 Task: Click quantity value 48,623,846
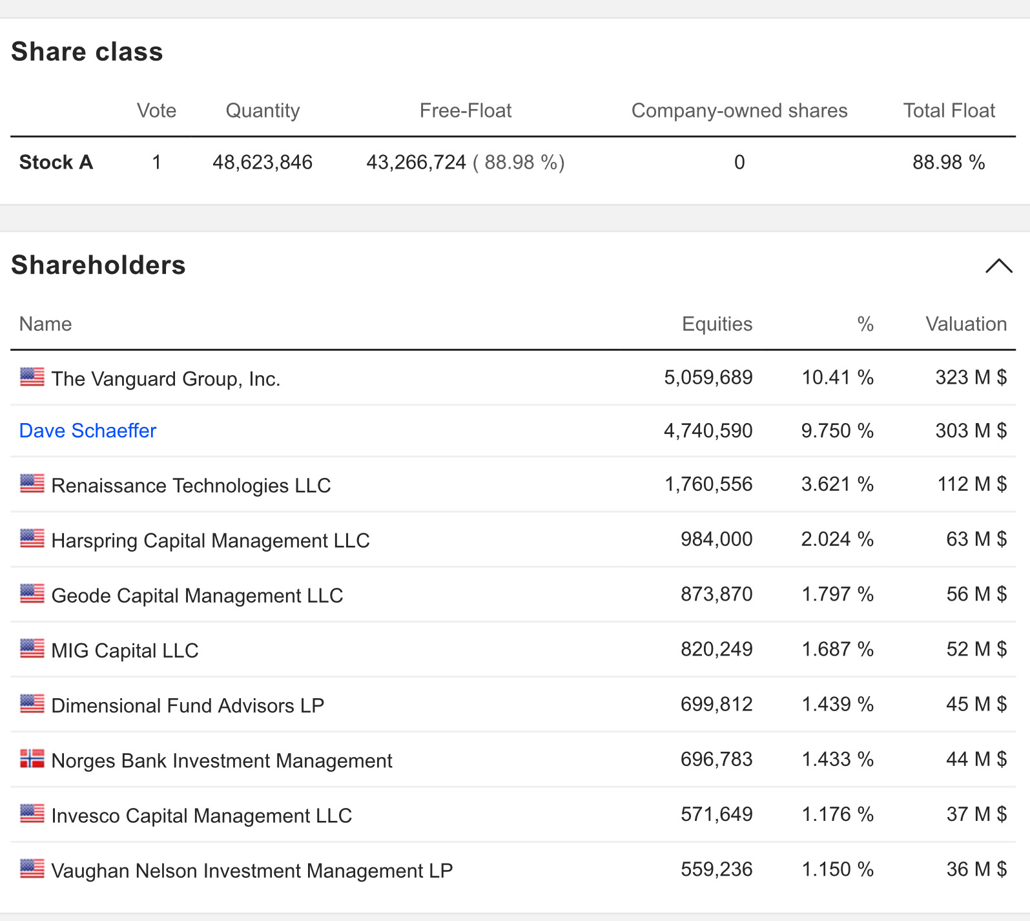click(x=263, y=162)
